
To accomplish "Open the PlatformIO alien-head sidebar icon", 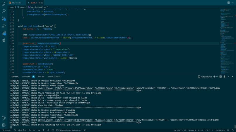I will tap(4, 40).
